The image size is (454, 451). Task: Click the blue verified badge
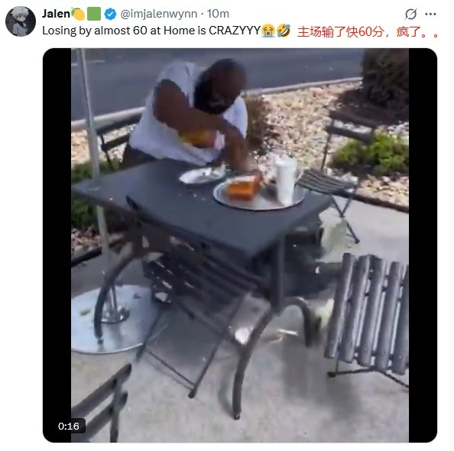click(x=110, y=14)
